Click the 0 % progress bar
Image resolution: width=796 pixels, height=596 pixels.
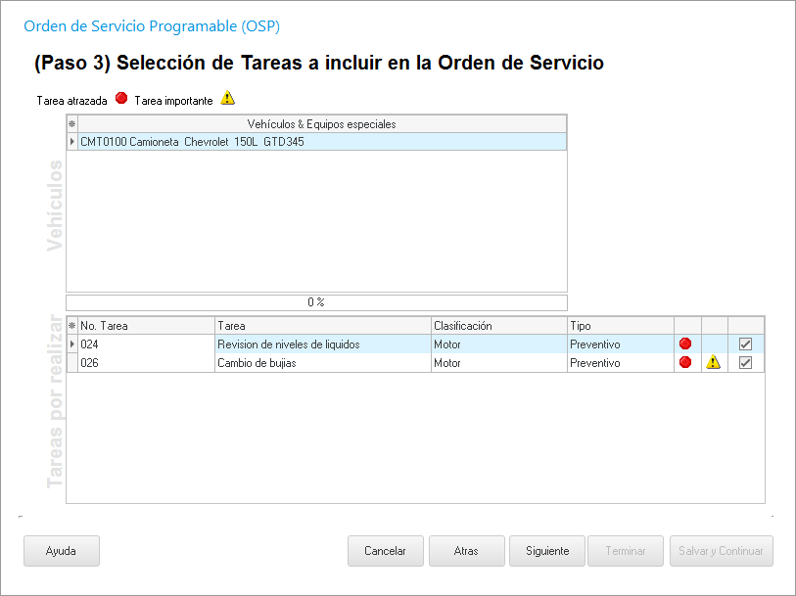(316, 302)
